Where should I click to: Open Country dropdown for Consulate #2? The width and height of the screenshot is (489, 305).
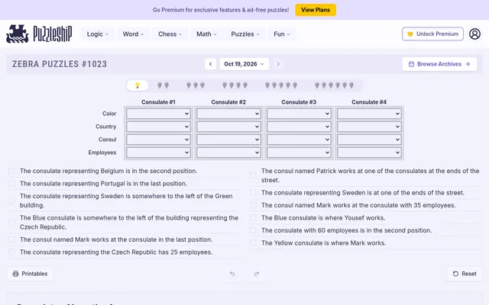click(228, 127)
